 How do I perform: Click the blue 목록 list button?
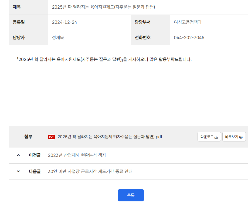(x=131, y=195)
